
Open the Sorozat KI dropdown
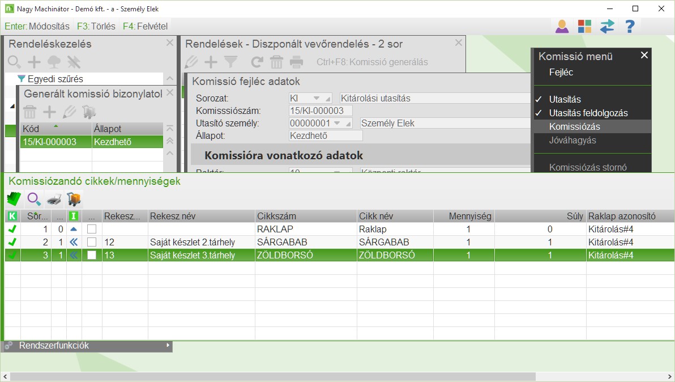pyautogui.click(x=317, y=98)
